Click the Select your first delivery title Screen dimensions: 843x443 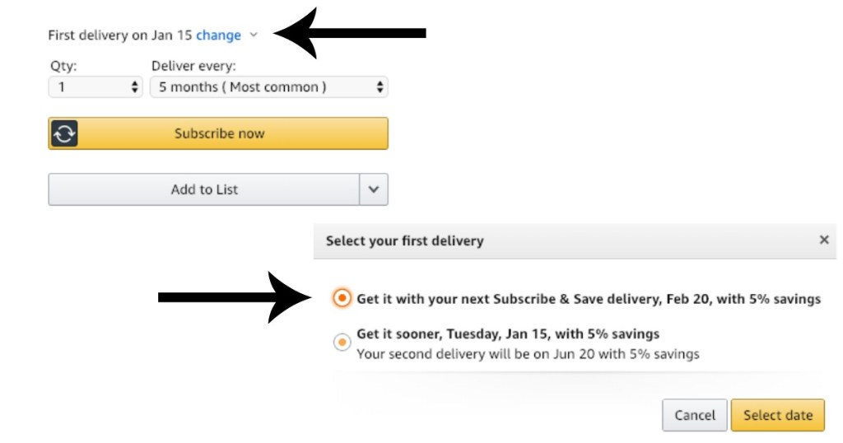404,241
